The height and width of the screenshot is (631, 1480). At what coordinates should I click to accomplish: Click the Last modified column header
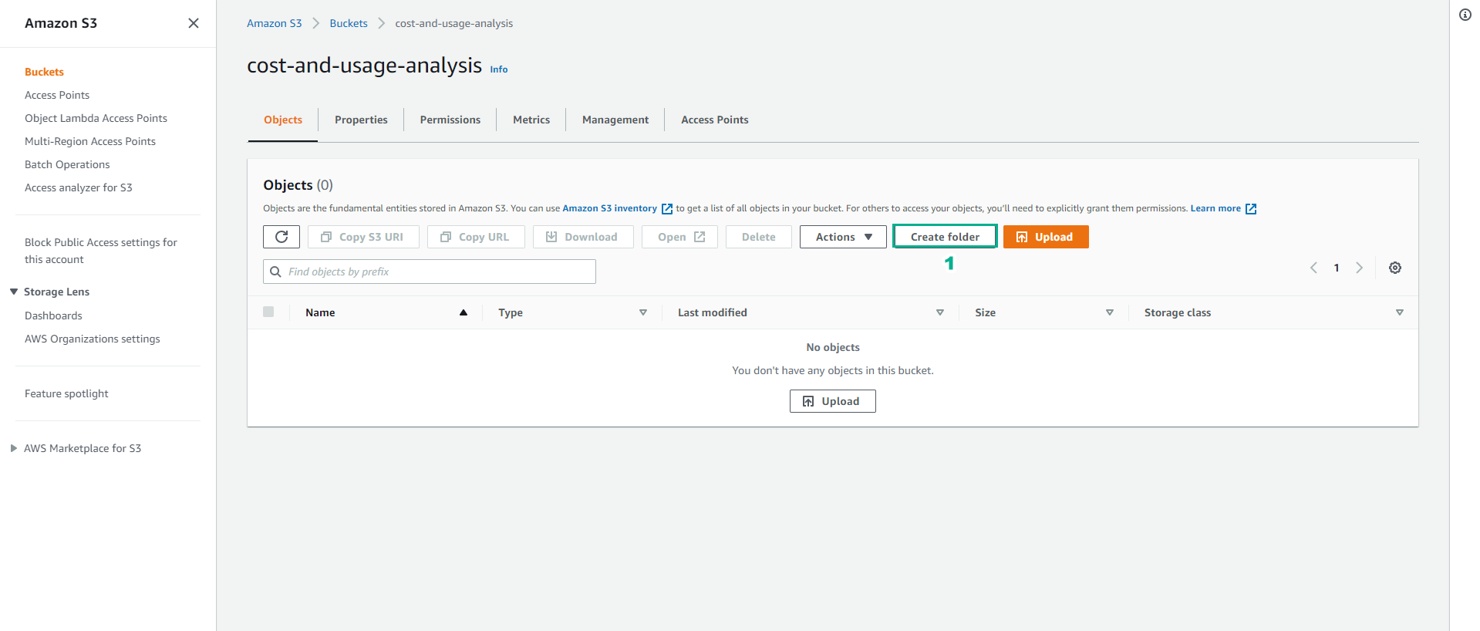click(x=713, y=312)
